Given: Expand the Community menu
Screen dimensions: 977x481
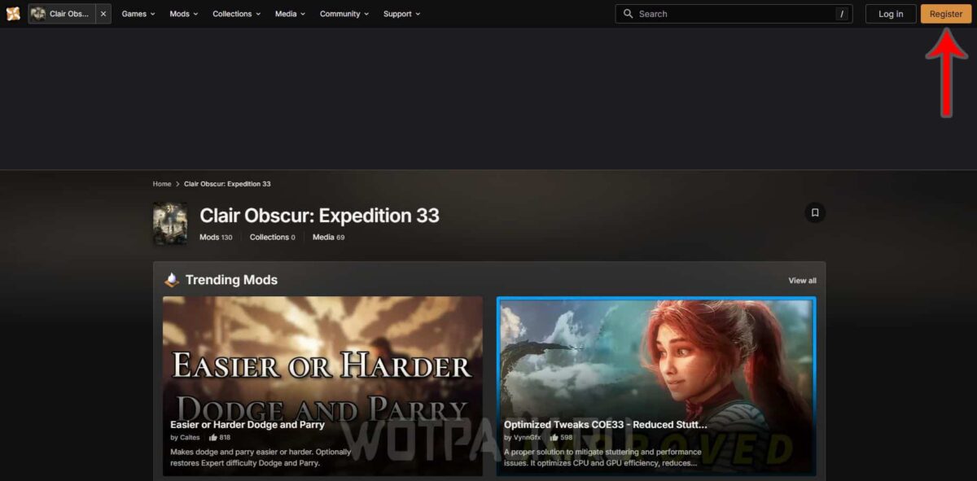Looking at the screenshot, I should (344, 14).
